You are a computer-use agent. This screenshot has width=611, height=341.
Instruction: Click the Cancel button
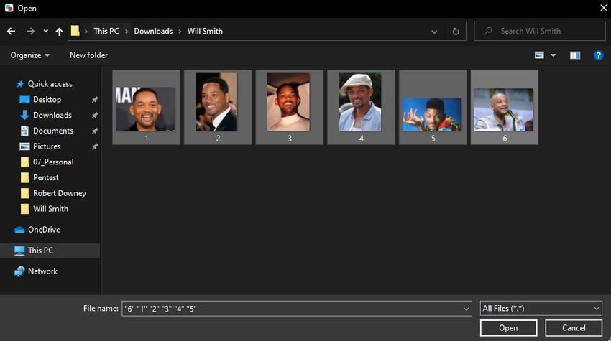click(x=574, y=328)
